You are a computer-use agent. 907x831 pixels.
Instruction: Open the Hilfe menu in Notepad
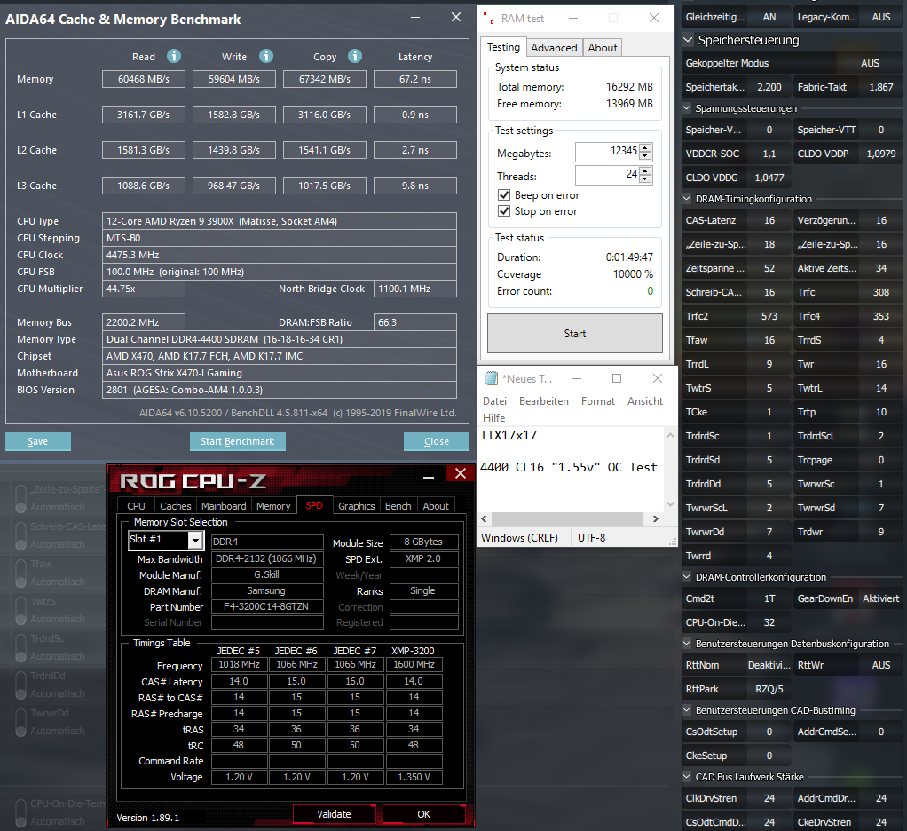(x=494, y=418)
